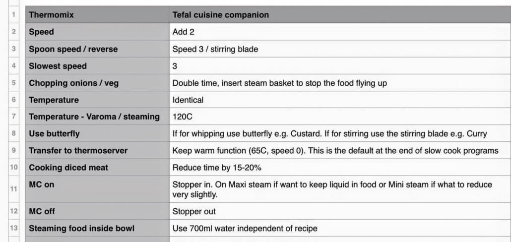Image resolution: width=511 pixels, height=242 pixels.
Task: Select the 'Use 700ml water' cell
Action: (x=337, y=228)
